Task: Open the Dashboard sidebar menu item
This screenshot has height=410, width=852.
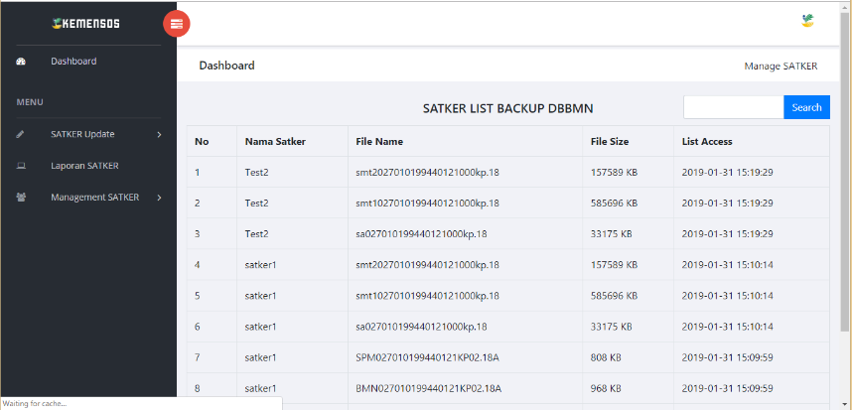Action: click(73, 62)
